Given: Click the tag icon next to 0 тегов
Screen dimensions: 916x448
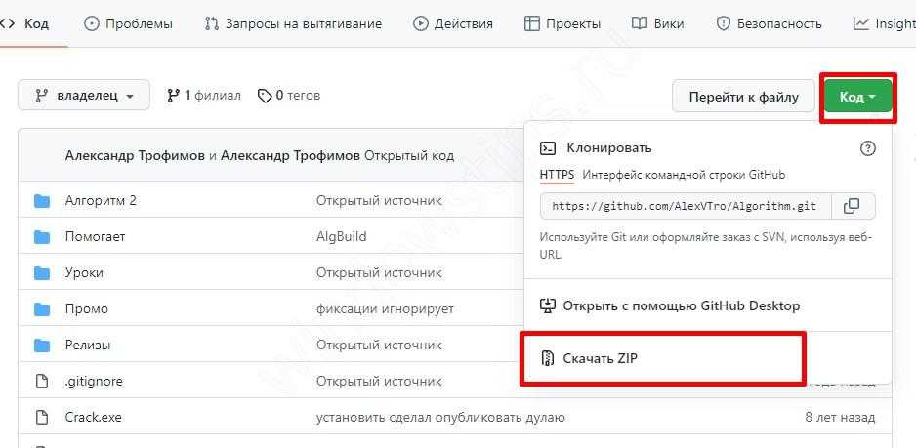Looking at the screenshot, I should point(265,96).
